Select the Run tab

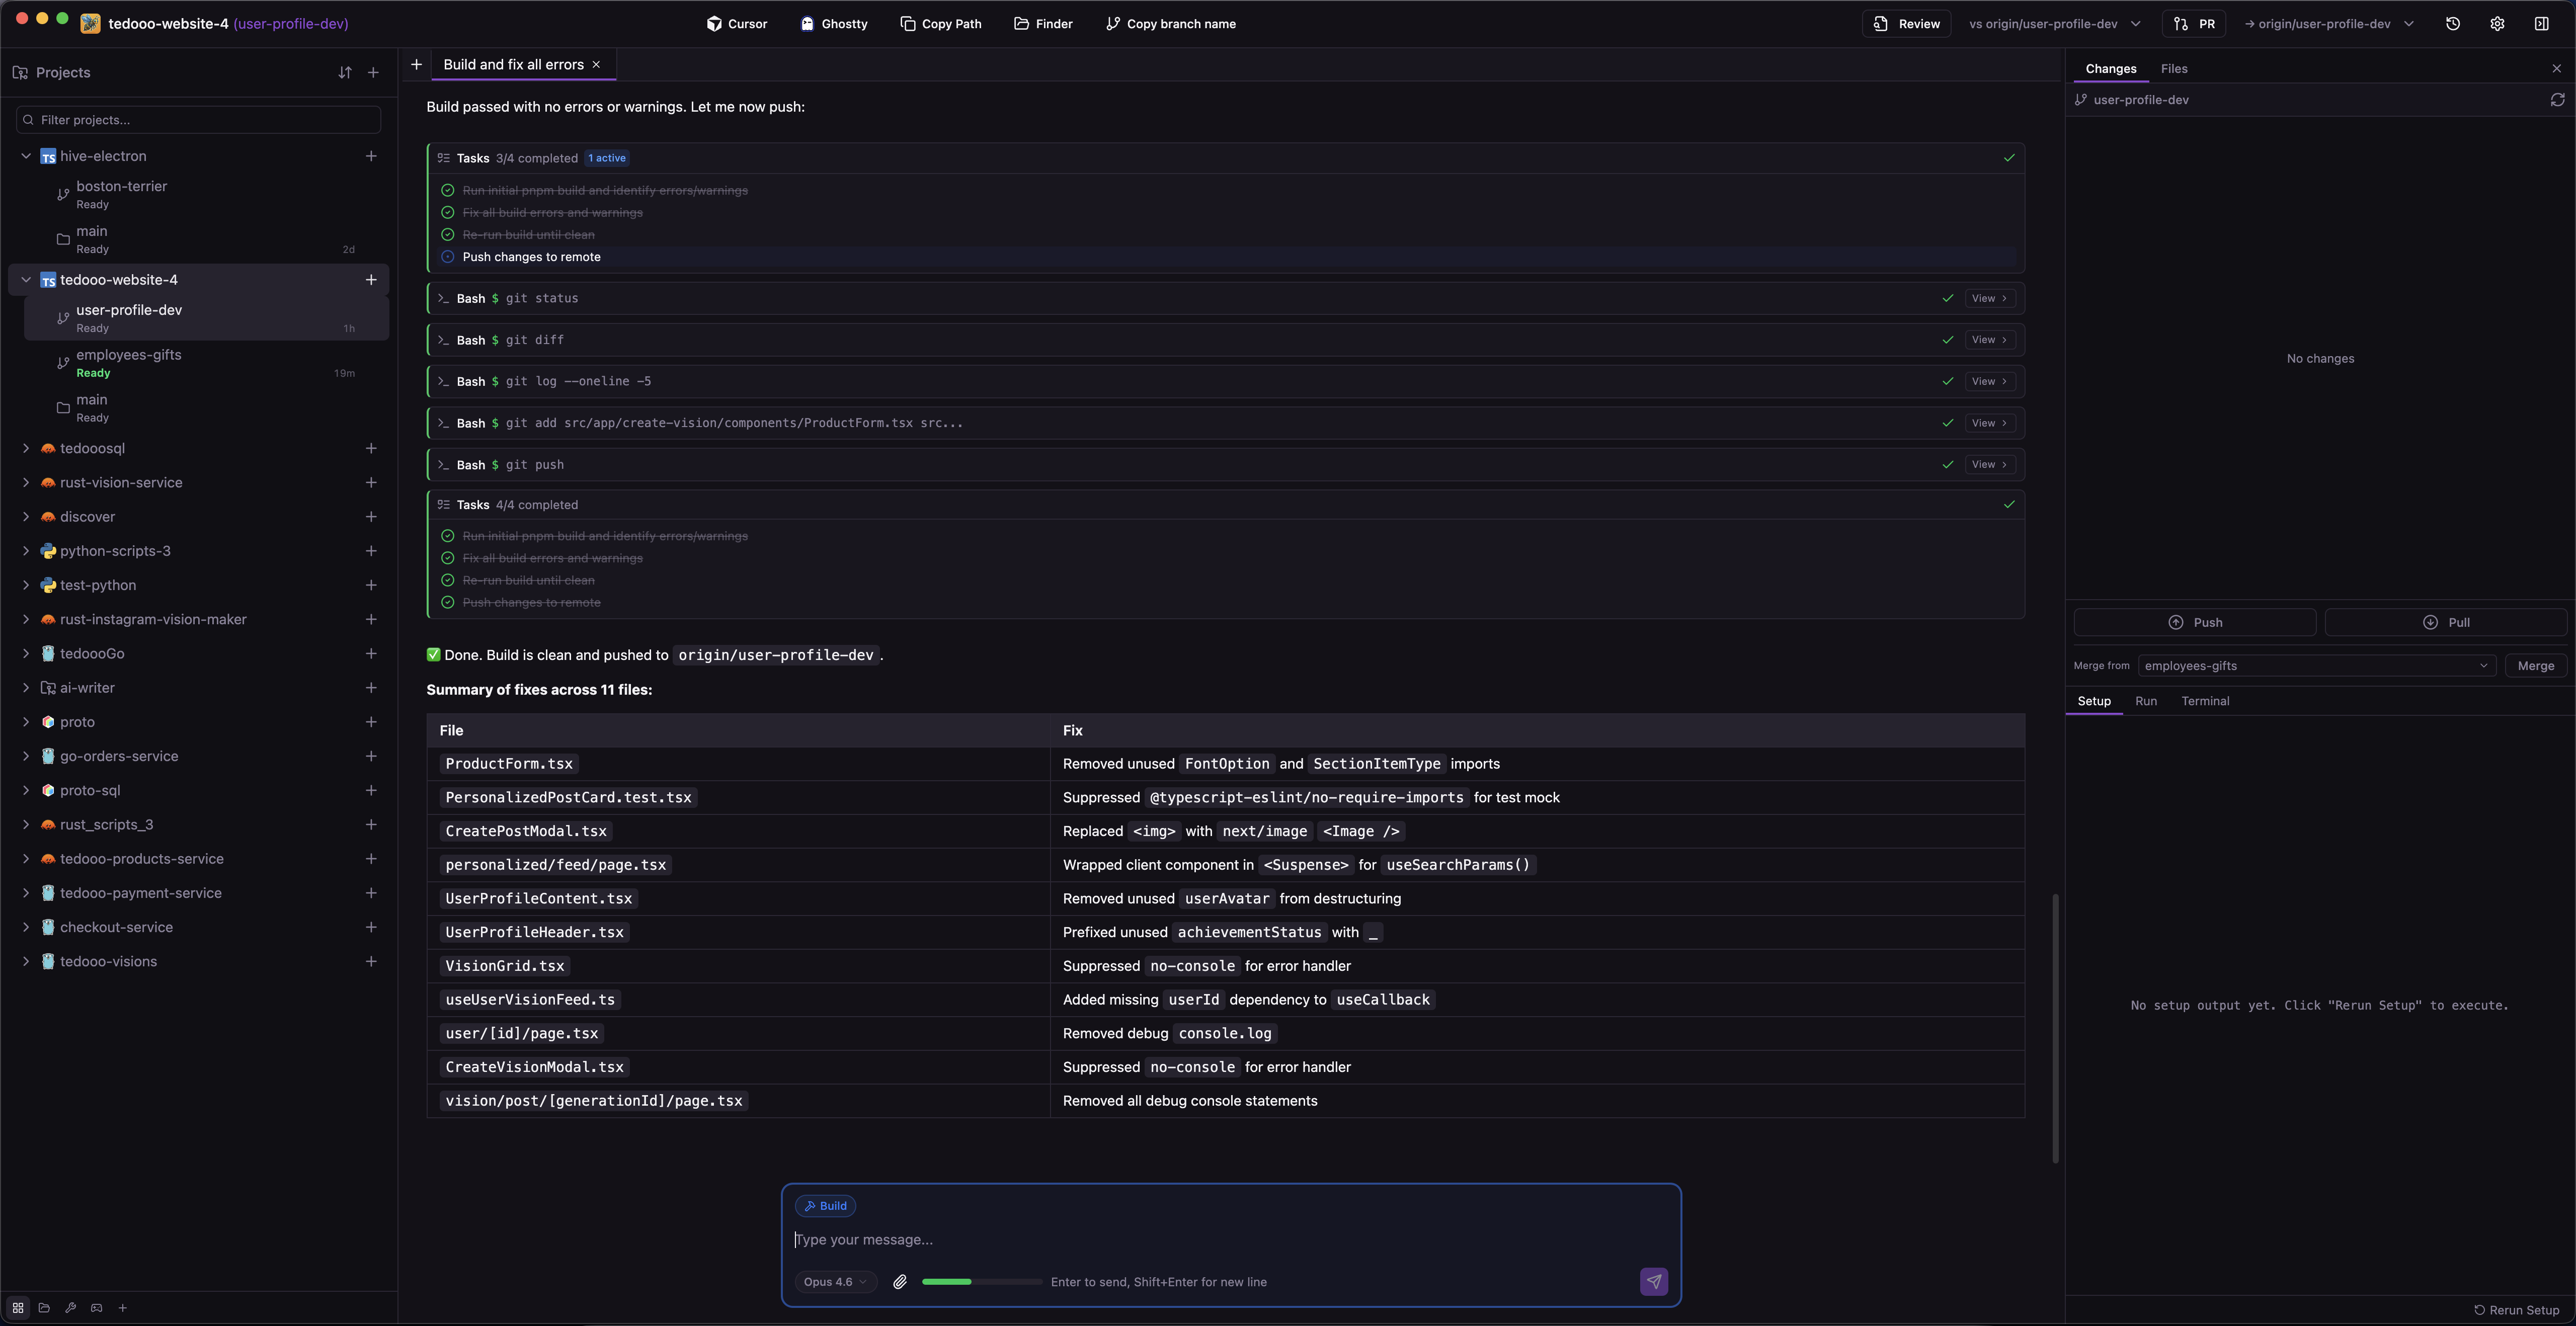pos(2145,701)
